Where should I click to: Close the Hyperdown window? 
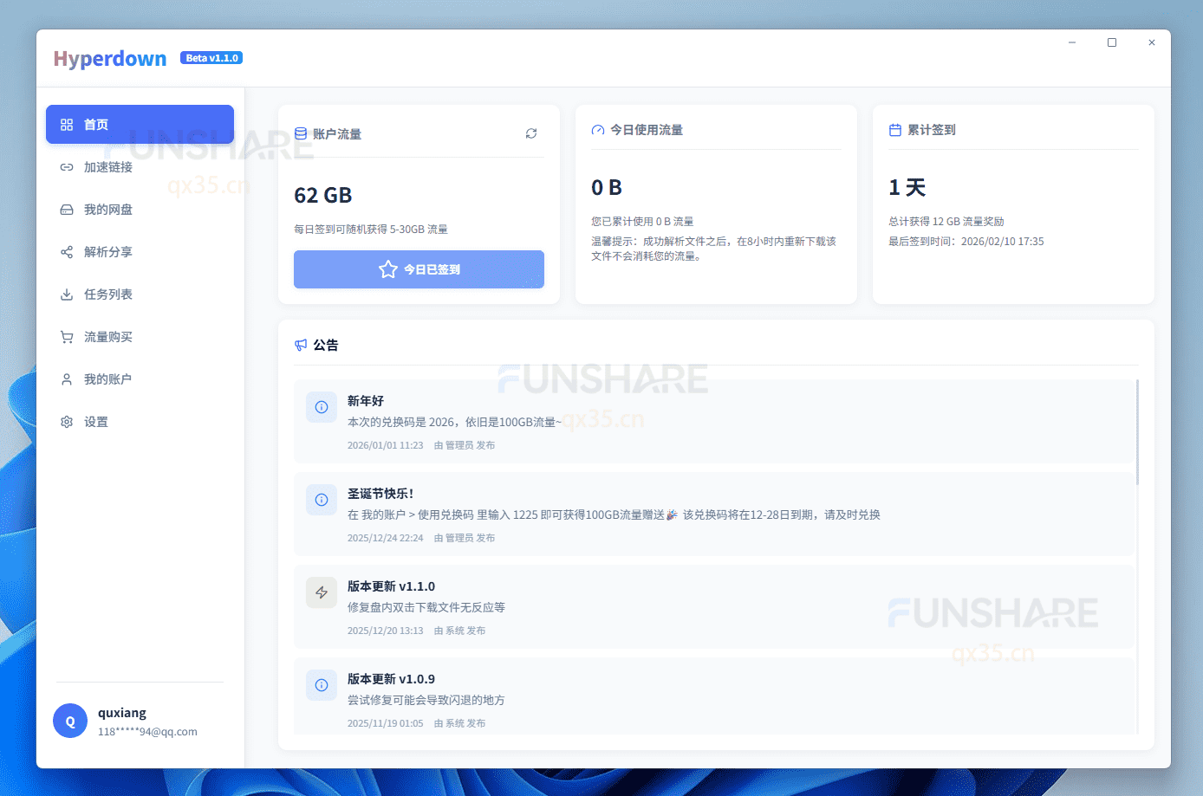1152,42
